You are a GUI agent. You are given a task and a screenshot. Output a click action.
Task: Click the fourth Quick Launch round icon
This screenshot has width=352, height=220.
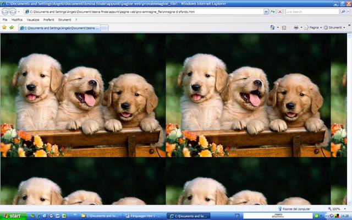pyautogui.click(x=51, y=216)
